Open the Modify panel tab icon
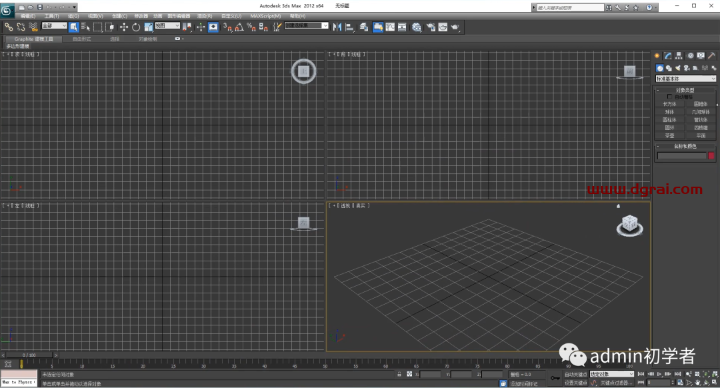 point(668,55)
